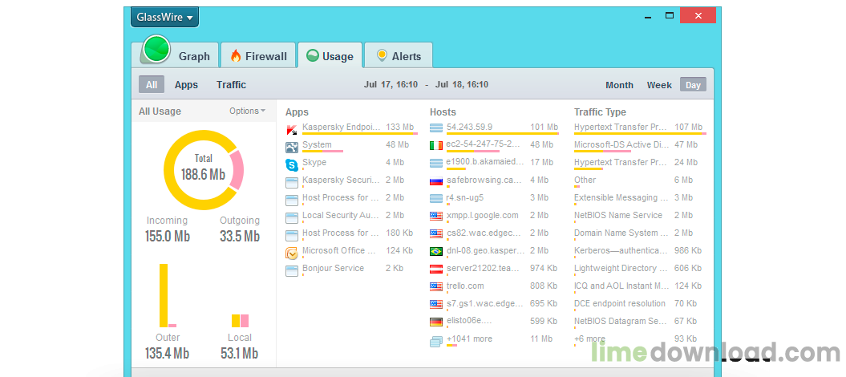
Task: Click Austrian flag beside server21202 host
Action: 436,270
